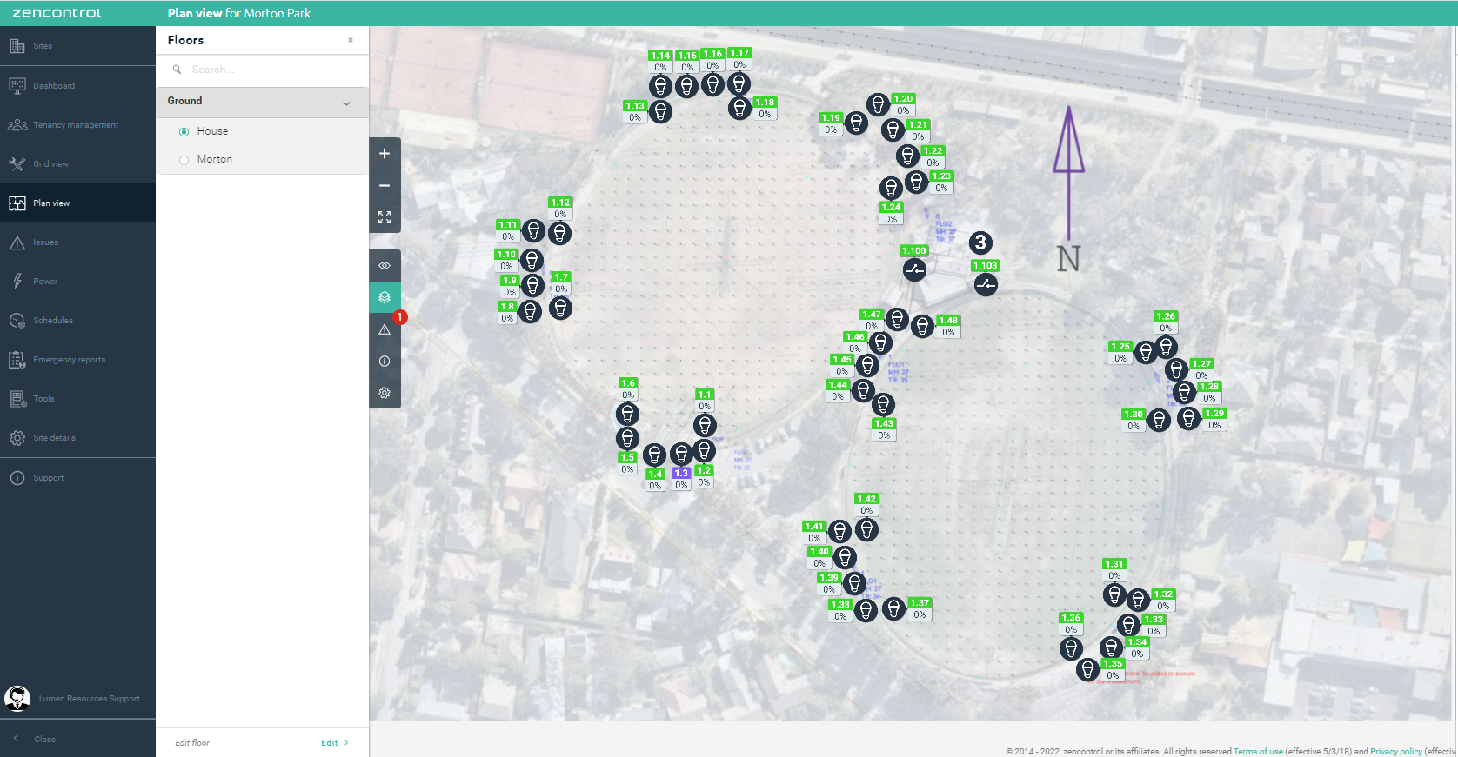
Task: Open the Sites menu
Action: [x=77, y=46]
